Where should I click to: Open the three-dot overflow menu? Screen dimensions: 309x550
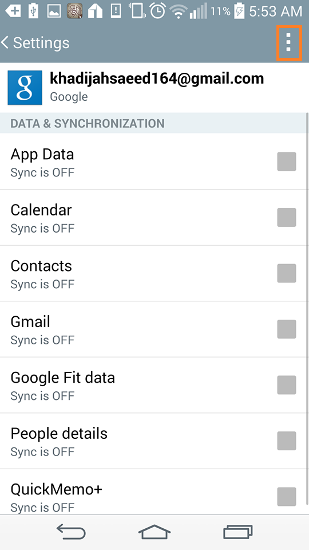click(288, 43)
